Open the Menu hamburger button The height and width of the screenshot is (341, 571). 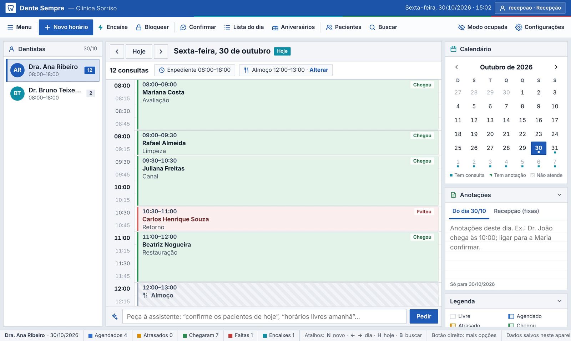click(x=20, y=27)
